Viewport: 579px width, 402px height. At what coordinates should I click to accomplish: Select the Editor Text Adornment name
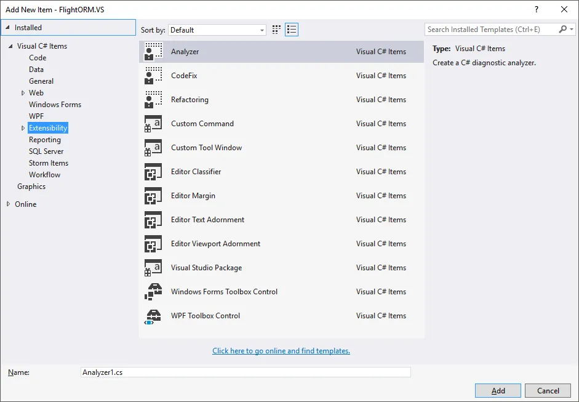coord(207,220)
